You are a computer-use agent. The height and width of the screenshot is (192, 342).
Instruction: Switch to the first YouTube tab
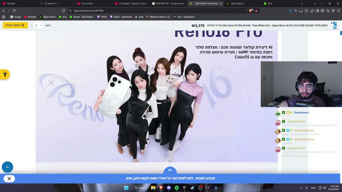[x=19, y=3]
